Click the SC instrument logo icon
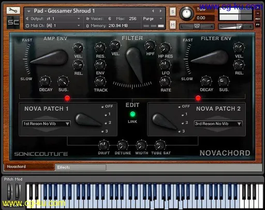The width and height of the screenshot is (265, 210). click(13, 22)
